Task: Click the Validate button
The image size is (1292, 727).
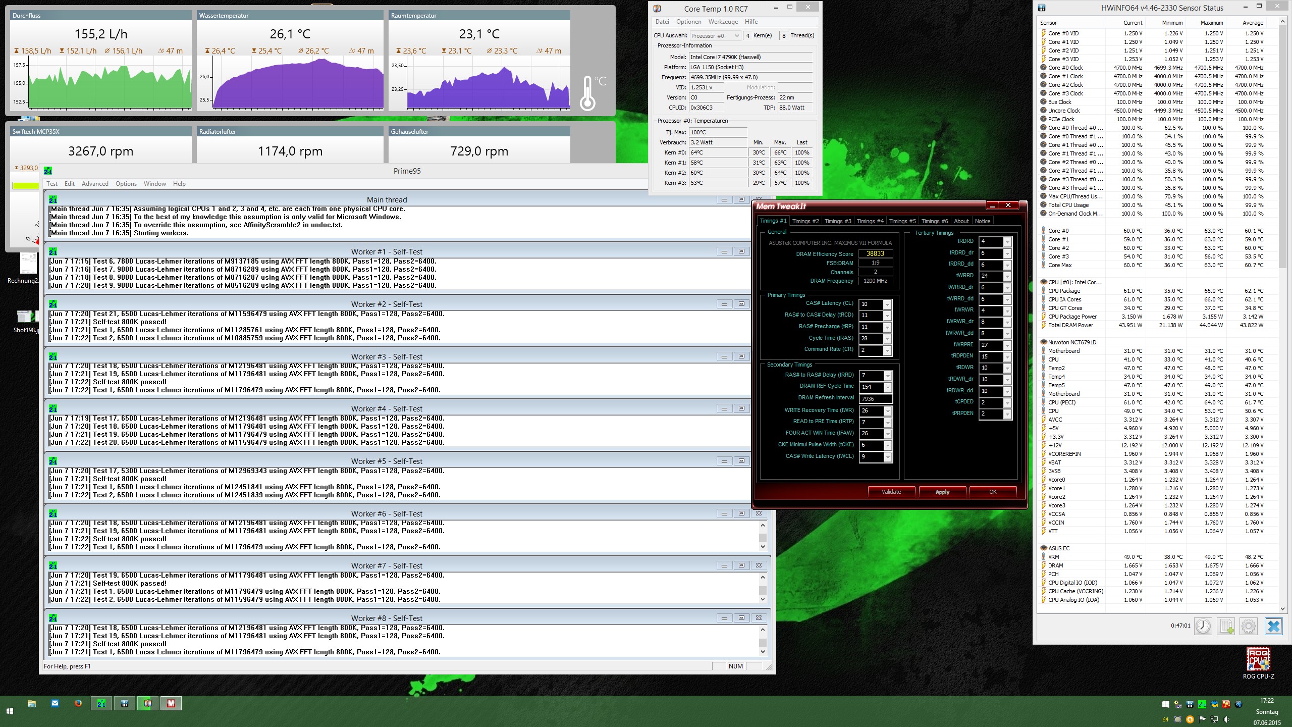Action: pos(891,492)
